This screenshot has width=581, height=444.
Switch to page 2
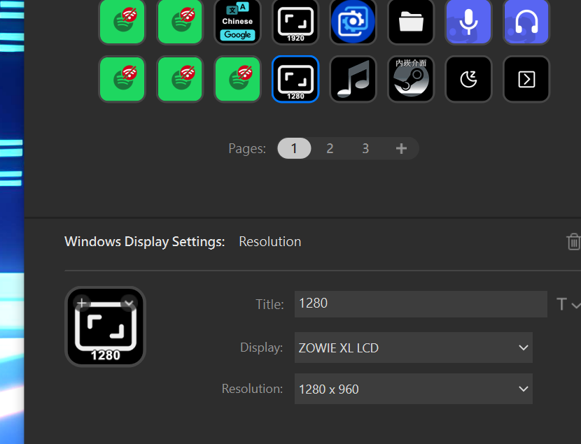[329, 148]
